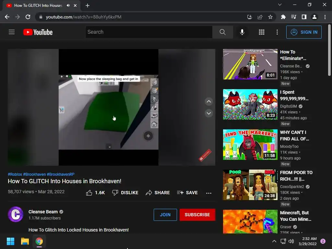Like the video with thumbs up
332x249 pixels.
(x=95, y=193)
